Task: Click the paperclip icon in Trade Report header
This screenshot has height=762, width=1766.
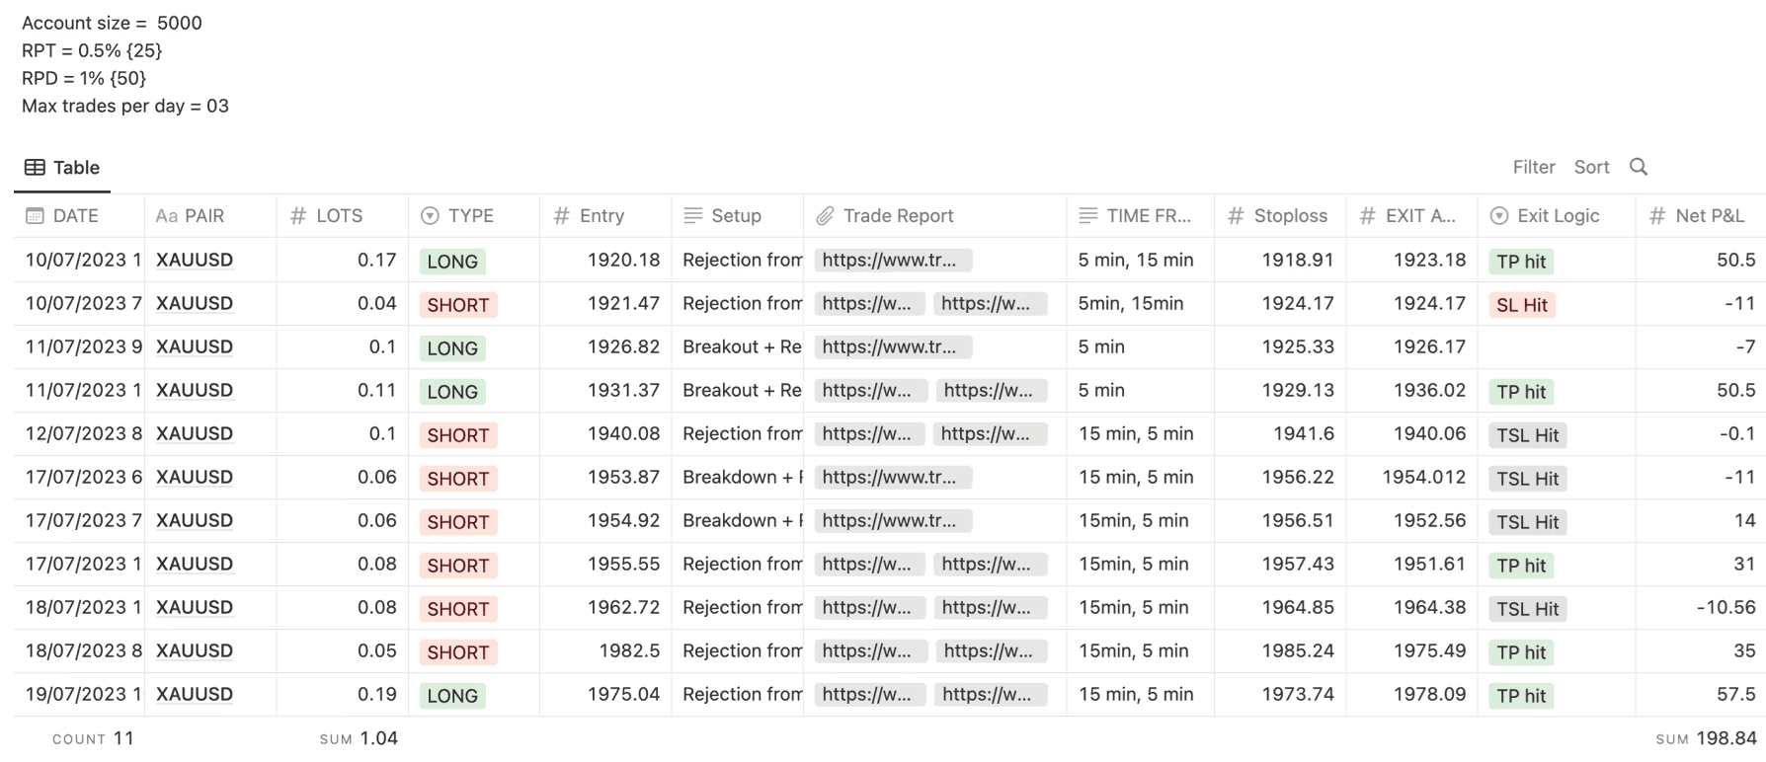Action: point(825,216)
